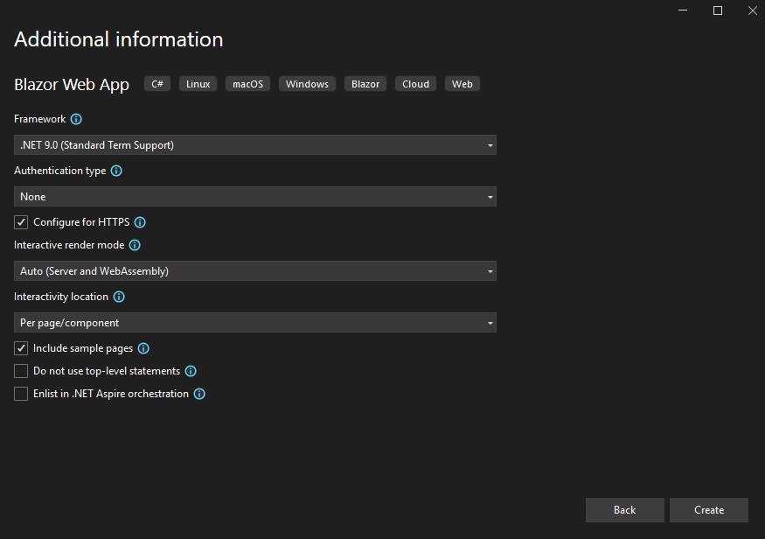Image resolution: width=765 pixels, height=539 pixels.
Task: Click the info icon next to Framework
Action: tap(76, 119)
